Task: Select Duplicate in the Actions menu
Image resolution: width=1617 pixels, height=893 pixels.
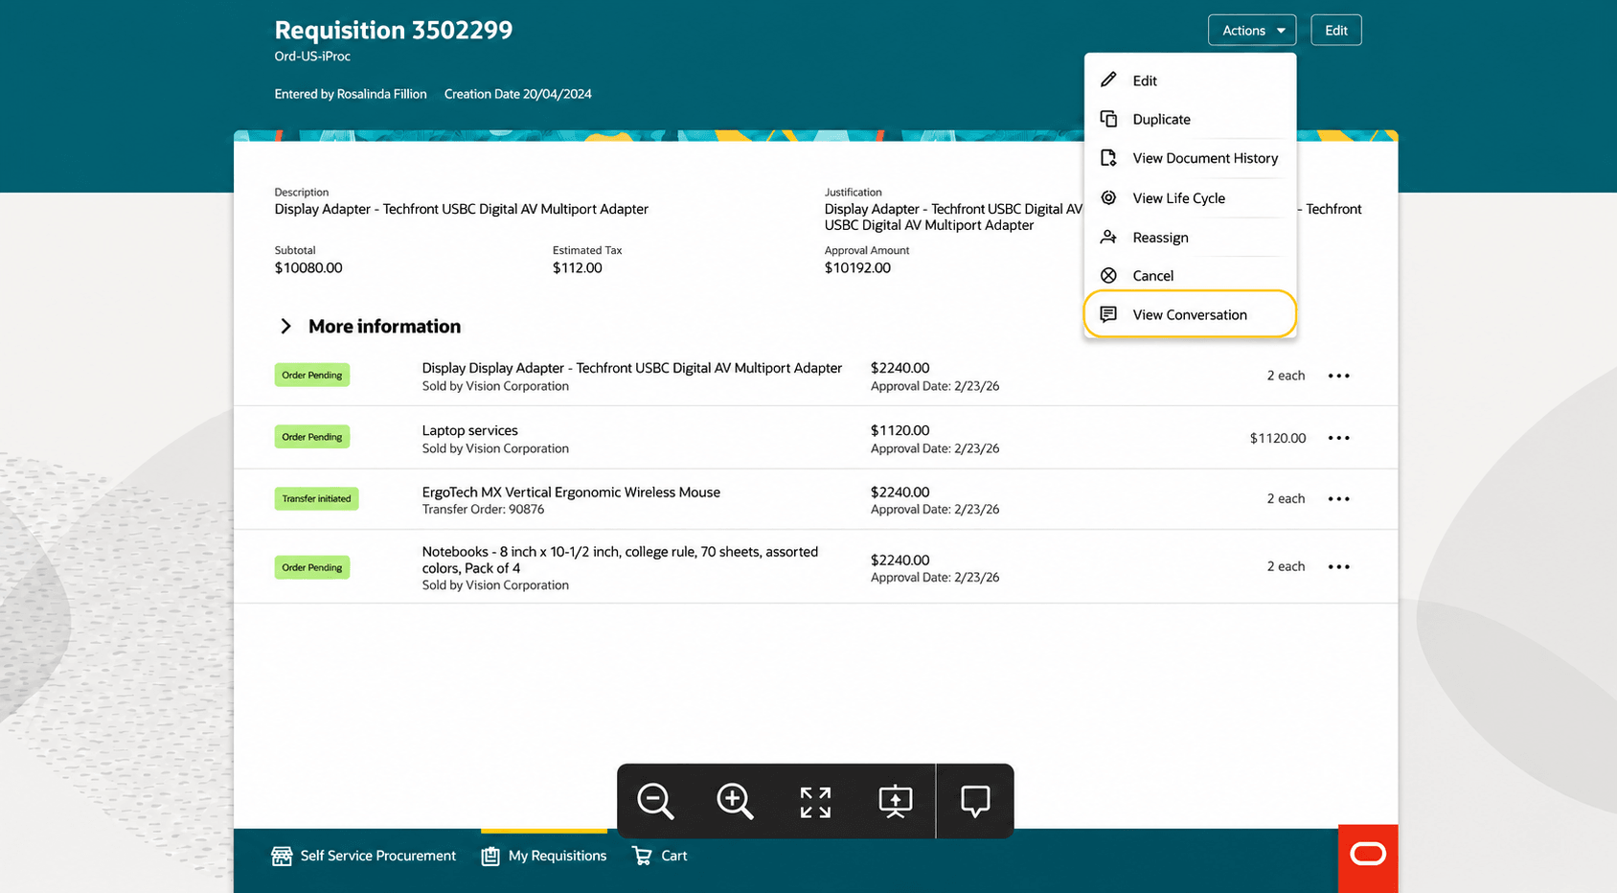Action: (x=1190, y=120)
